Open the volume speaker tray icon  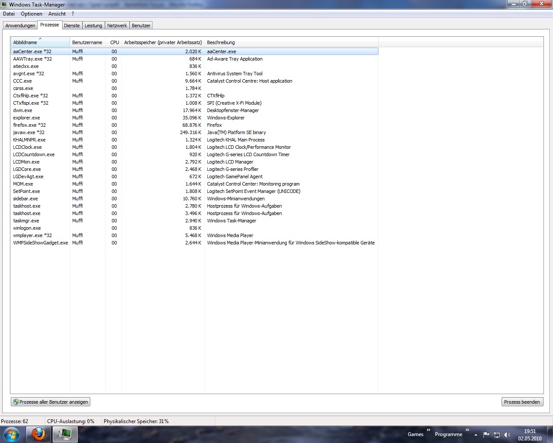coord(507,435)
